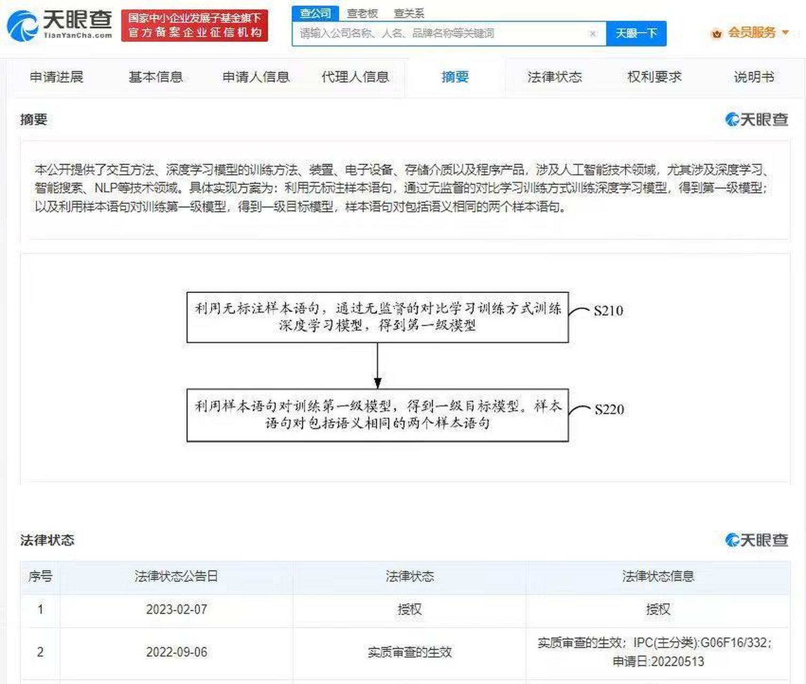The image size is (806, 684).
Task: Click the 序号 column header
Action: 41,576
